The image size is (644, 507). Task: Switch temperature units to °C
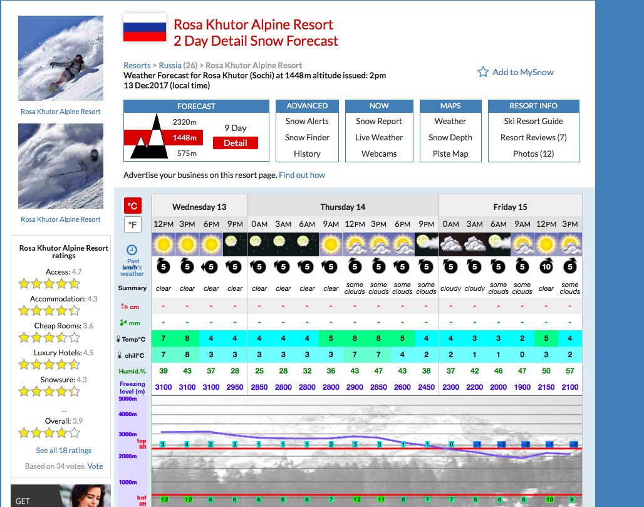(133, 206)
